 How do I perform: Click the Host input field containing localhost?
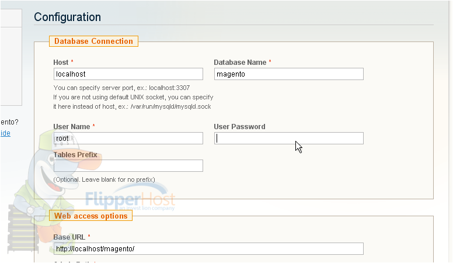(128, 74)
